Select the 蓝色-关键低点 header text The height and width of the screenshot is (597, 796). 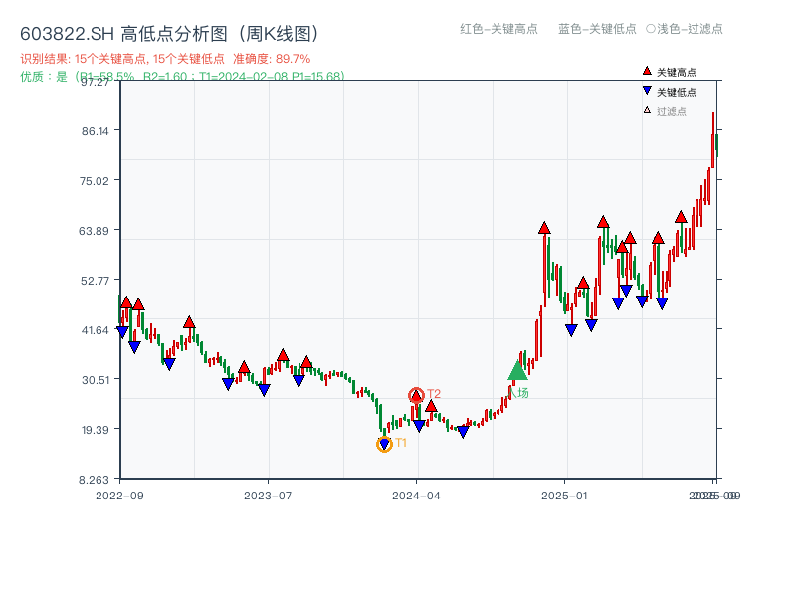point(597,29)
